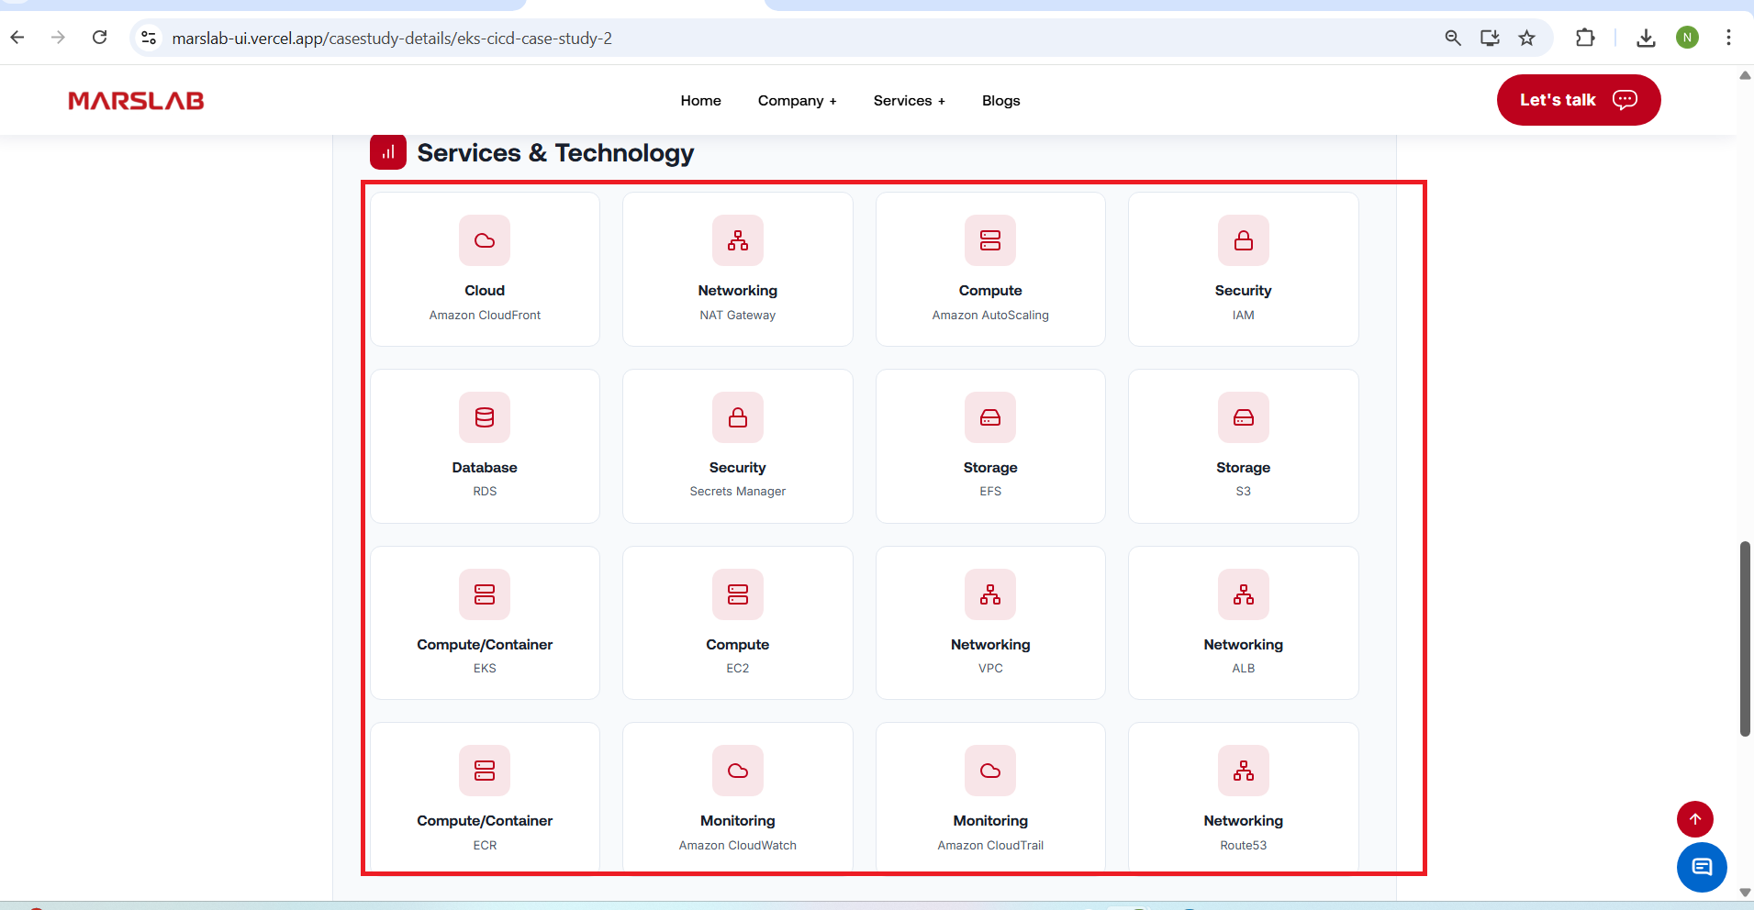Screen dimensions: 1754x910
Task: Expand the Services dropdown menu
Action: (909, 101)
